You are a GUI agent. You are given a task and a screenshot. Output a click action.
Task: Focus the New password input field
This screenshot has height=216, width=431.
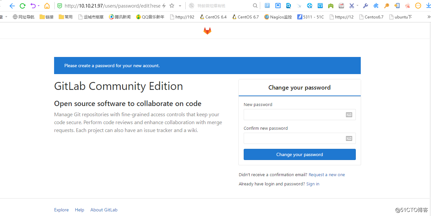coord(299,115)
